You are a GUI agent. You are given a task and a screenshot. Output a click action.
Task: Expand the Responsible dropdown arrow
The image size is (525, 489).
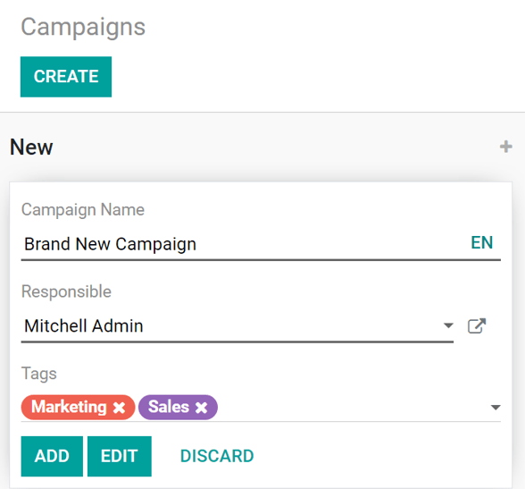click(x=448, y=325)
